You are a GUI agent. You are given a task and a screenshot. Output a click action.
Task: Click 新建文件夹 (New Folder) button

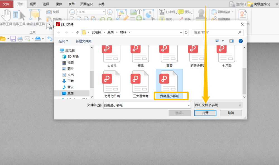click(x=84, y=41)
